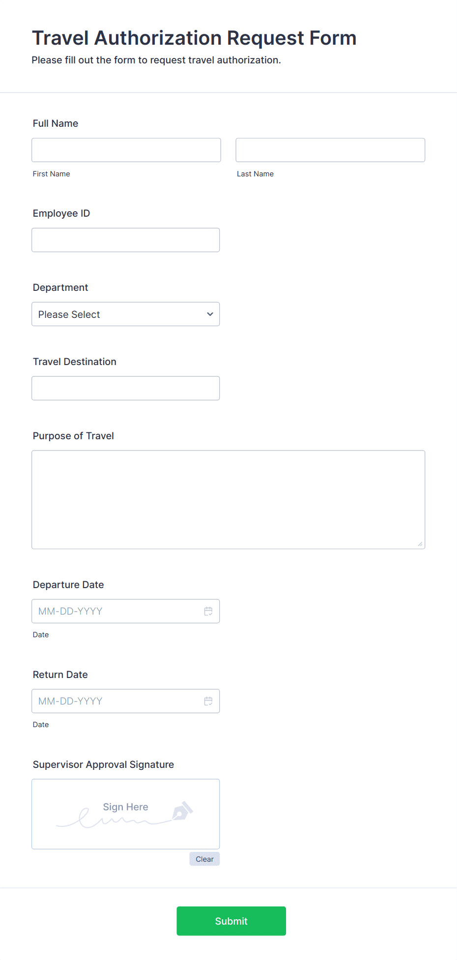Click the Full Name field label
This screenshot has height=960, width=457.
(x=55, y=123)
